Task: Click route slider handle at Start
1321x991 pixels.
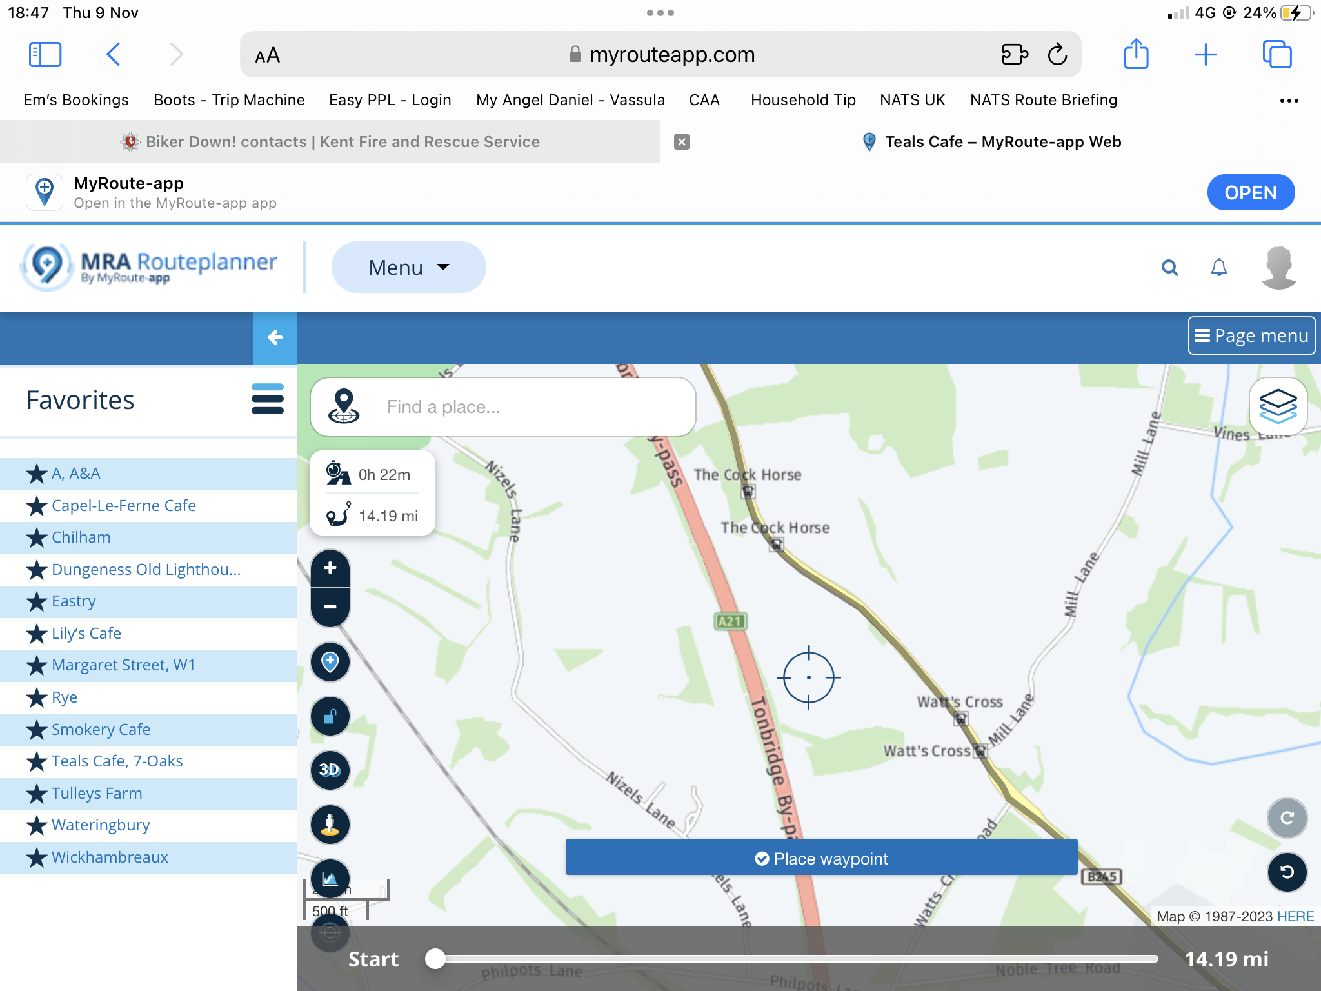Action: (x=435, y=959)
